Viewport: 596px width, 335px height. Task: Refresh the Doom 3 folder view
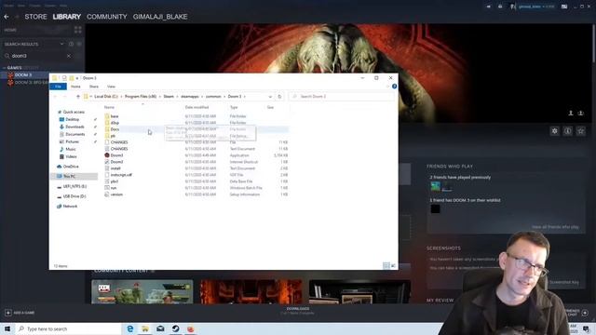tap(279, 97)
